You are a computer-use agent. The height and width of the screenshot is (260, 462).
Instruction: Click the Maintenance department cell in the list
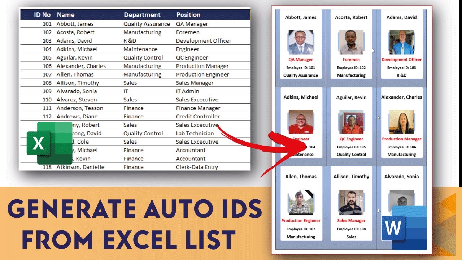pos(140,49)
